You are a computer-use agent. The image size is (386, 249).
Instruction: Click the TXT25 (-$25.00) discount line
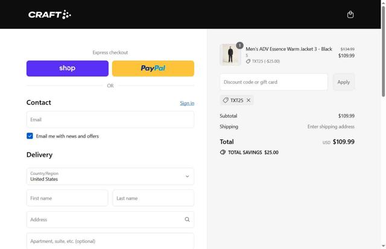tap(263, 61)
